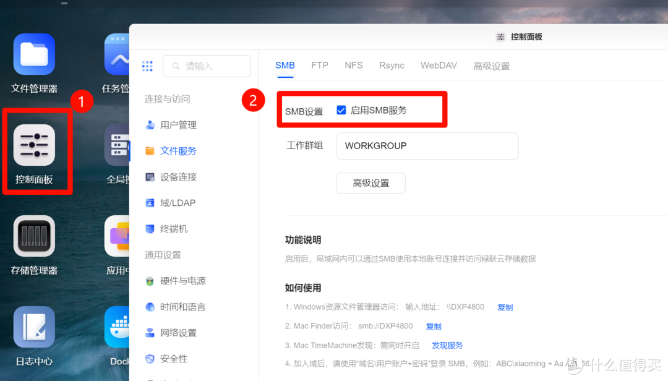Copy the Windows address \\DXP4800 via 复制
Image resolution: width=668 pixels, height=381 pixels.
[505, 307]
